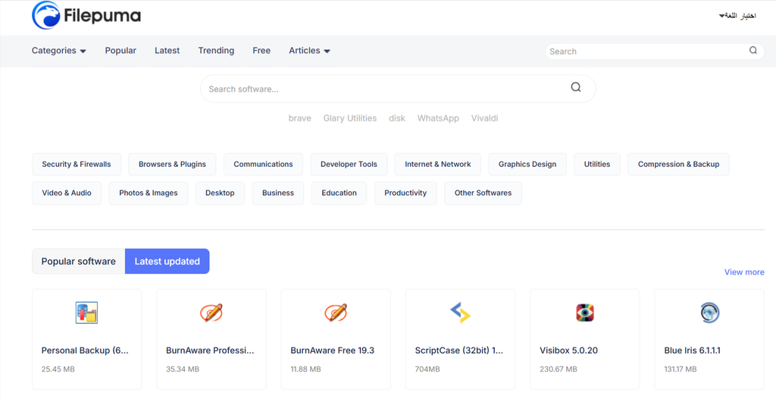Open the Compression & Backup category
776x399 pixels.
pos(678,164)
